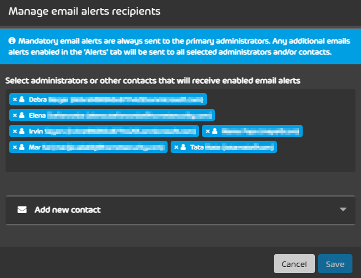Click the envelope icon beside Add new contact

tap(22, 209)
